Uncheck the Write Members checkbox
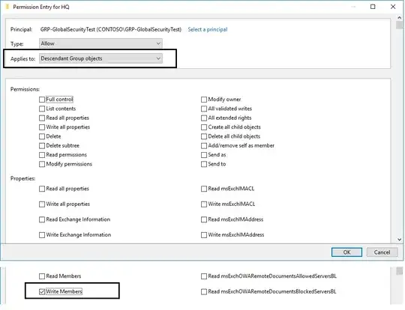405x310 pixels. (42, 292)
